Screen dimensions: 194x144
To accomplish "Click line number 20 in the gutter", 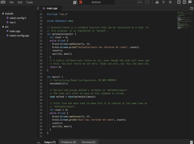I will 41,34.
